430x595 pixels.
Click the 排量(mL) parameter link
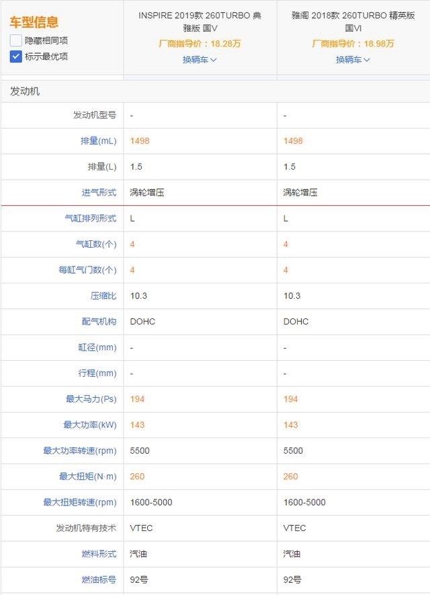pyautogui.click(x=99, y=141)
